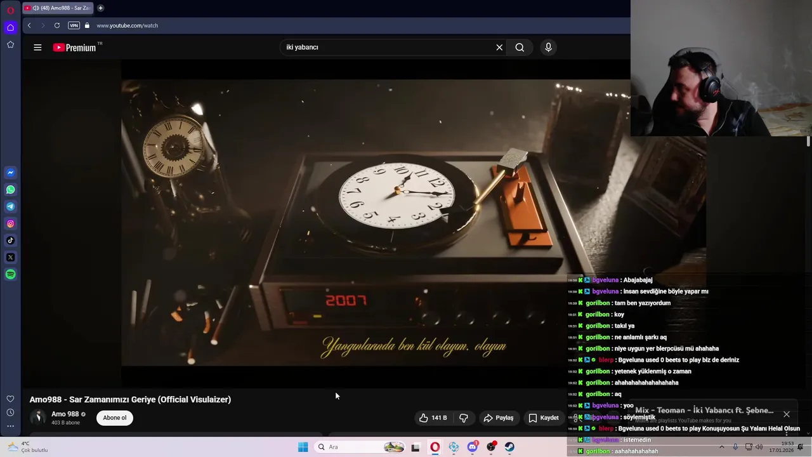The width and height of the screenshot is (812, 457).
Task: Open the Amo 988 channel avatar
Action: (38, 417)
